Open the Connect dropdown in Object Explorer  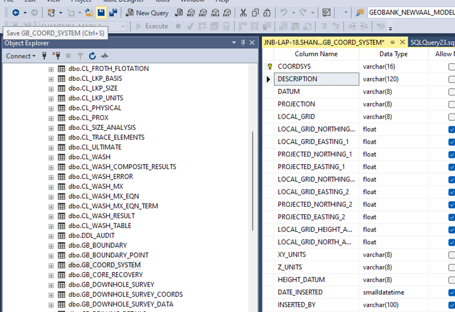[x=21, y=56]
